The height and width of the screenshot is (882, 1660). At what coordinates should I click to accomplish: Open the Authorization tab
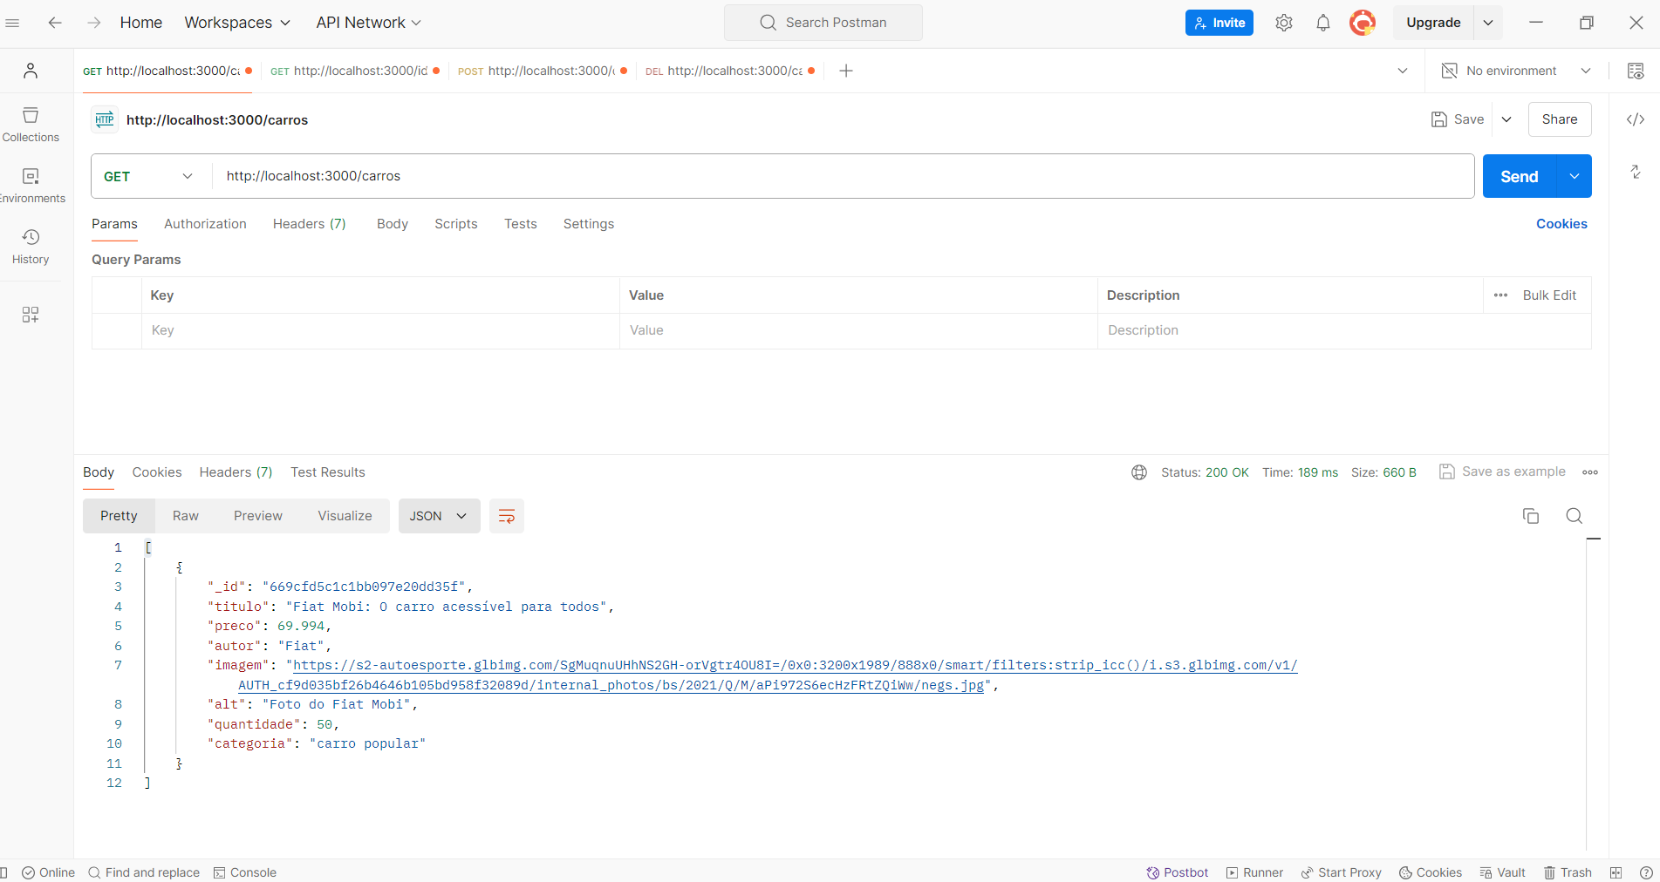click(205, 224)
